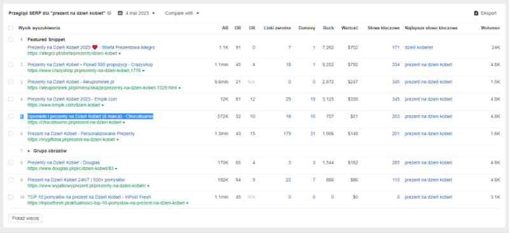The image size is (509, 233).
Task: Open Crazyshop Ponad 500 propozycji result title
Action: tap(90, 65)
